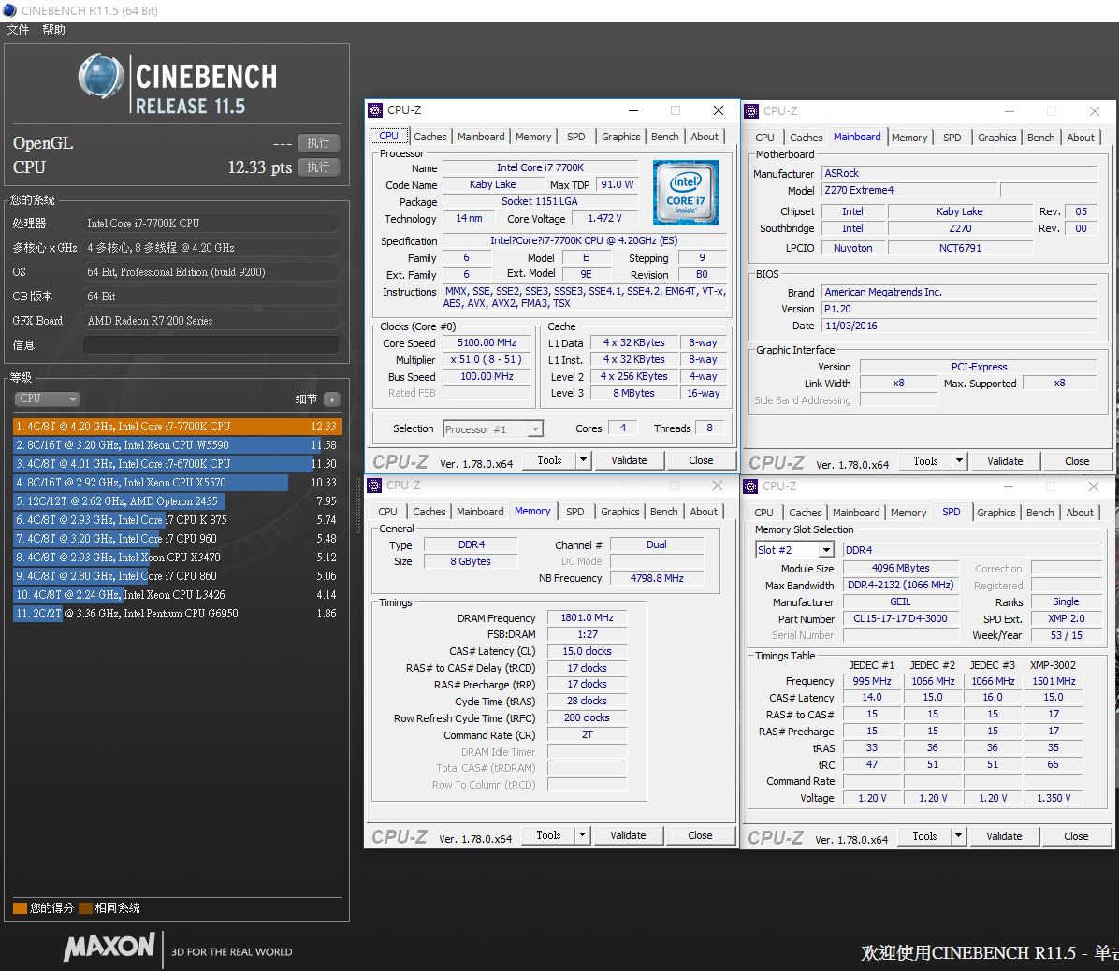Screen dimensions: 1119x971
Task: Click Tools button in the Memory window
Action: coord(549,834)
